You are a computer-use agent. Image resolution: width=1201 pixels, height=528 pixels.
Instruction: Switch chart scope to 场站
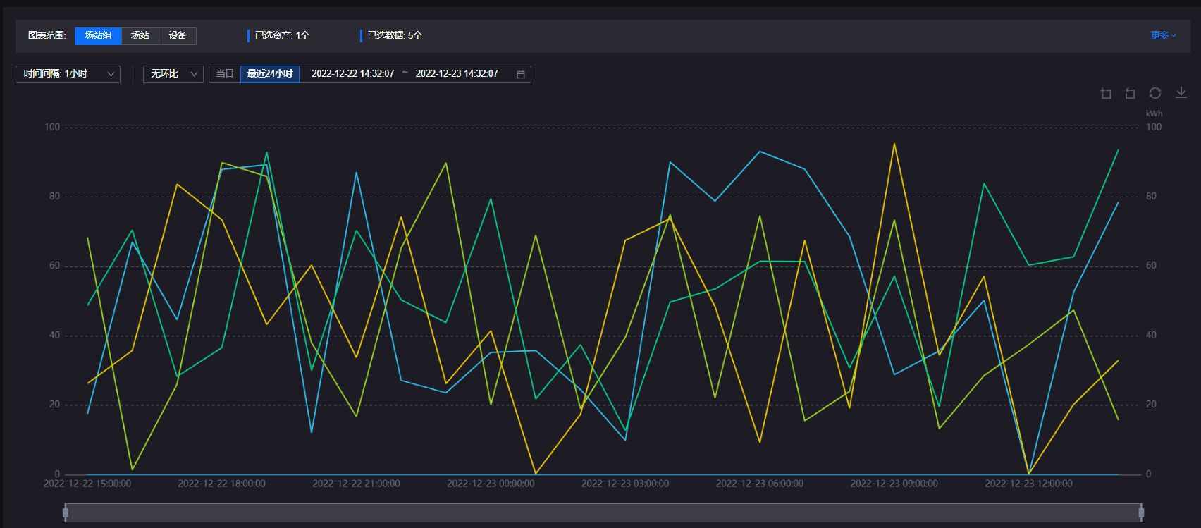[140, 36]
